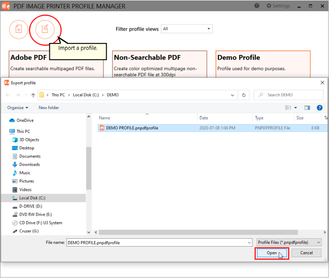
Task: Open the Organize menu
Action: [18, 108]
